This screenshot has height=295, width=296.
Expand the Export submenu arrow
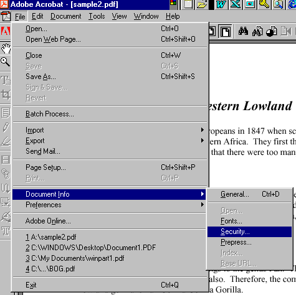click(203, 141)
